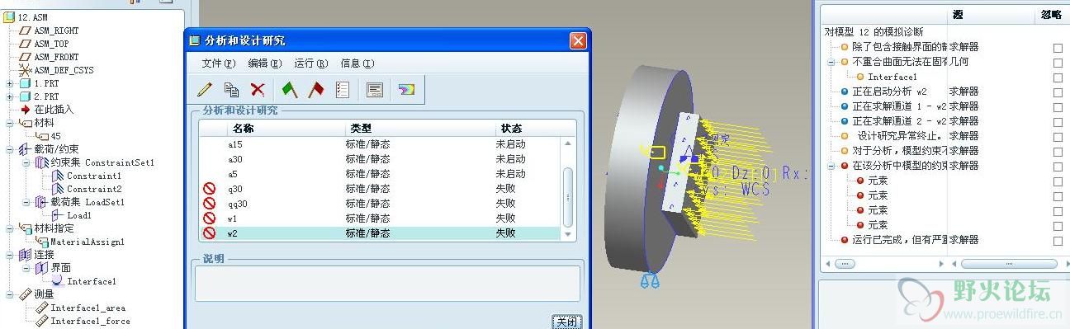Click the run settings dialog icon

click(x=374, y=89)
